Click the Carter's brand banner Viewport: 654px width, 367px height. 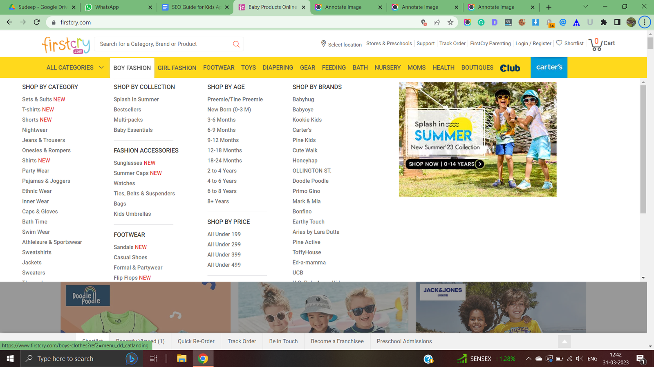point(549,67)
